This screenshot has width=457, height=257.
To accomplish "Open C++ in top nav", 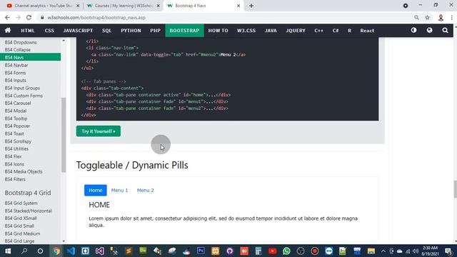I will click(319, 31).
